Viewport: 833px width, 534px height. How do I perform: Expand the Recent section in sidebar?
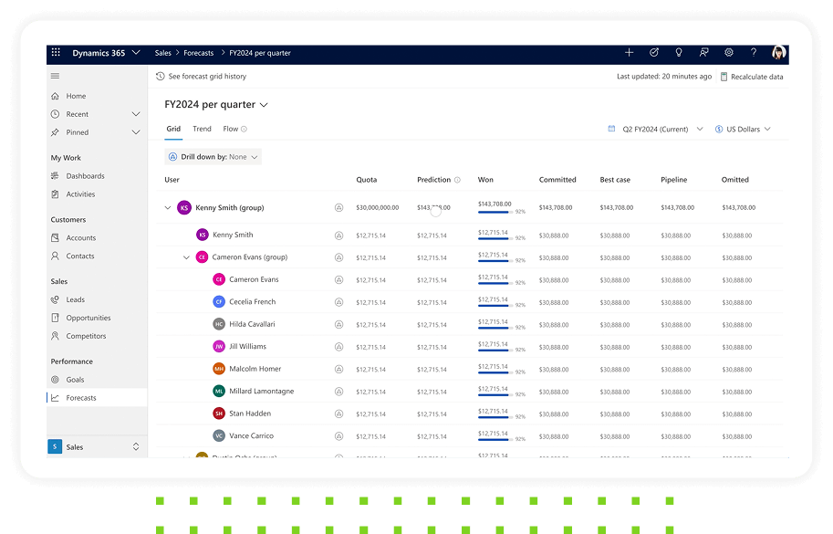point(136,114)
